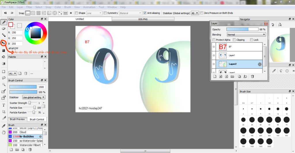Add a new layer in Layer panel
295x153 pixels.
(215, 76)
